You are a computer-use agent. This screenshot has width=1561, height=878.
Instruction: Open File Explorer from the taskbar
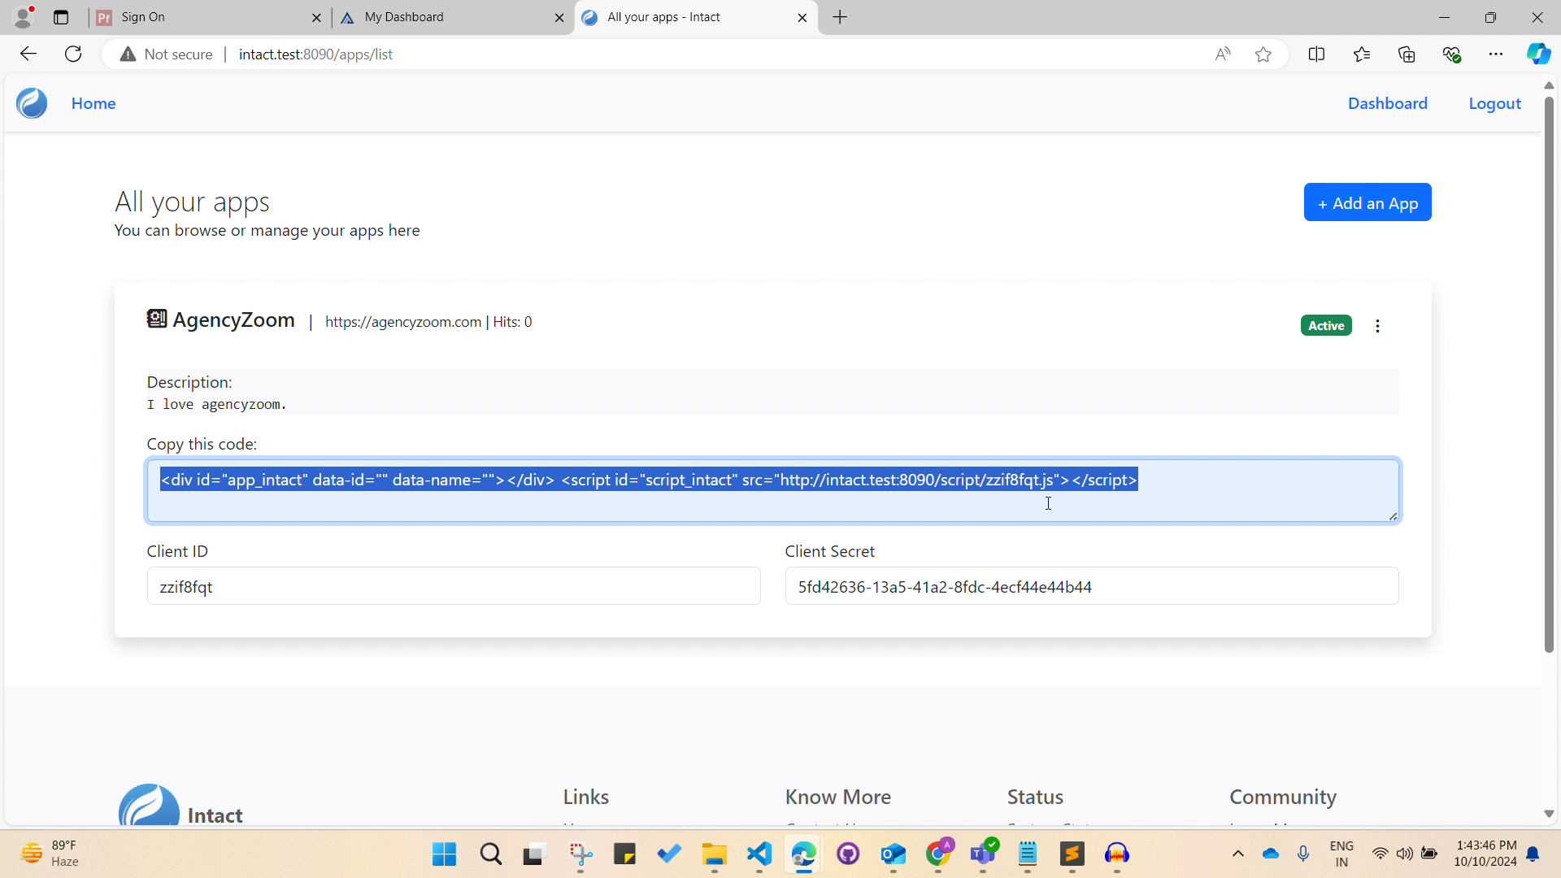pyautogui.click(x=715, y=854)
